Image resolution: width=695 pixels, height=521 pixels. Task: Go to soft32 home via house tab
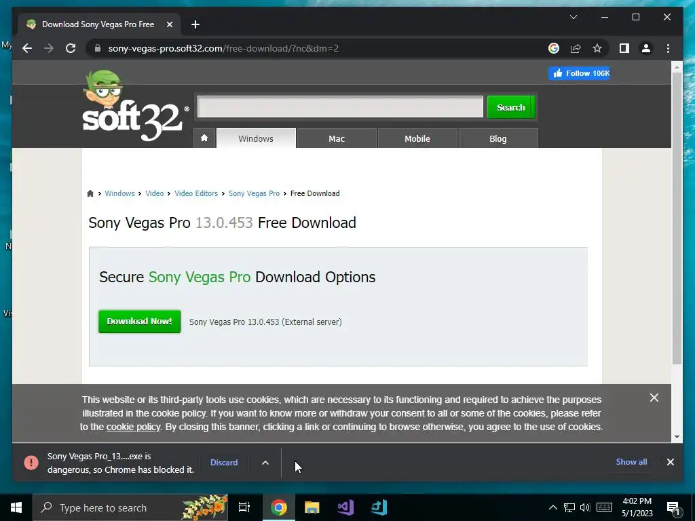[x=204, y=138]
